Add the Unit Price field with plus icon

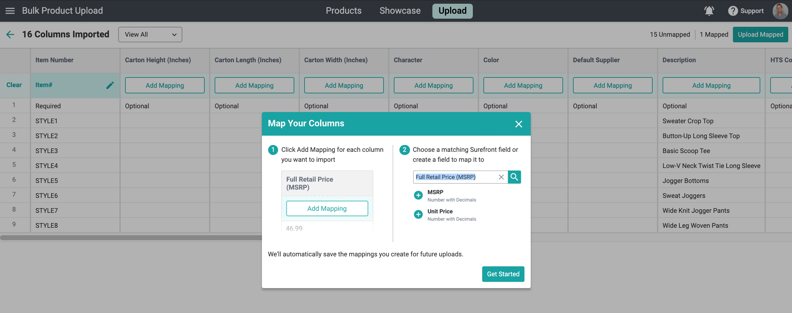tap(418, 214)
